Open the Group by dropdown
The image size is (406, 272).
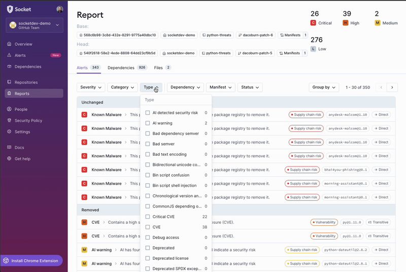[x=324, y=87]
